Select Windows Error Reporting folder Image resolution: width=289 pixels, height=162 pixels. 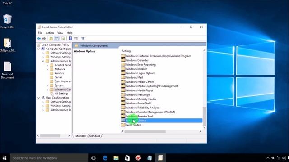(140, 65)
